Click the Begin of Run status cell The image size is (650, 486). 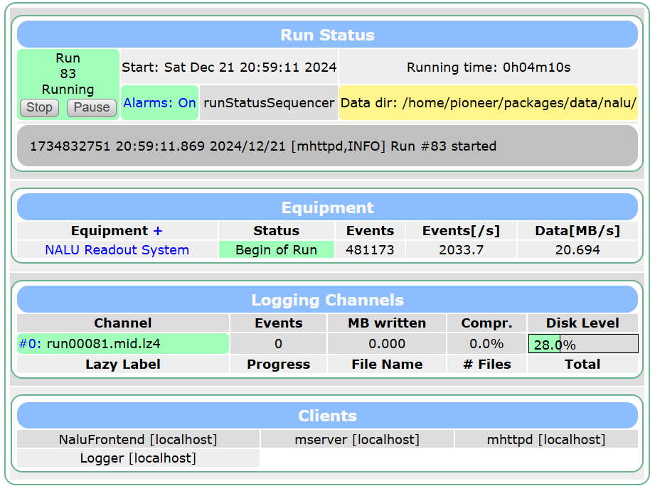(x=277, y=250)
